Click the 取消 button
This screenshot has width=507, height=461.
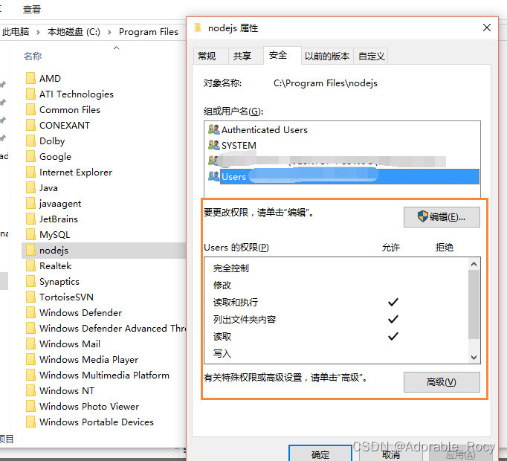[390, 454]
